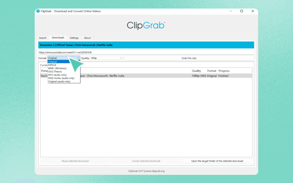Pick OGG Theora format option
The image size is (293, 183).
[x=64, y=72]
